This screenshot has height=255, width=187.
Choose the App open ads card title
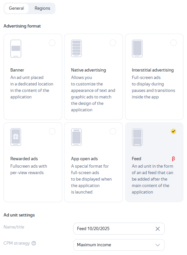pyautogui.click(x=84, y=159)
